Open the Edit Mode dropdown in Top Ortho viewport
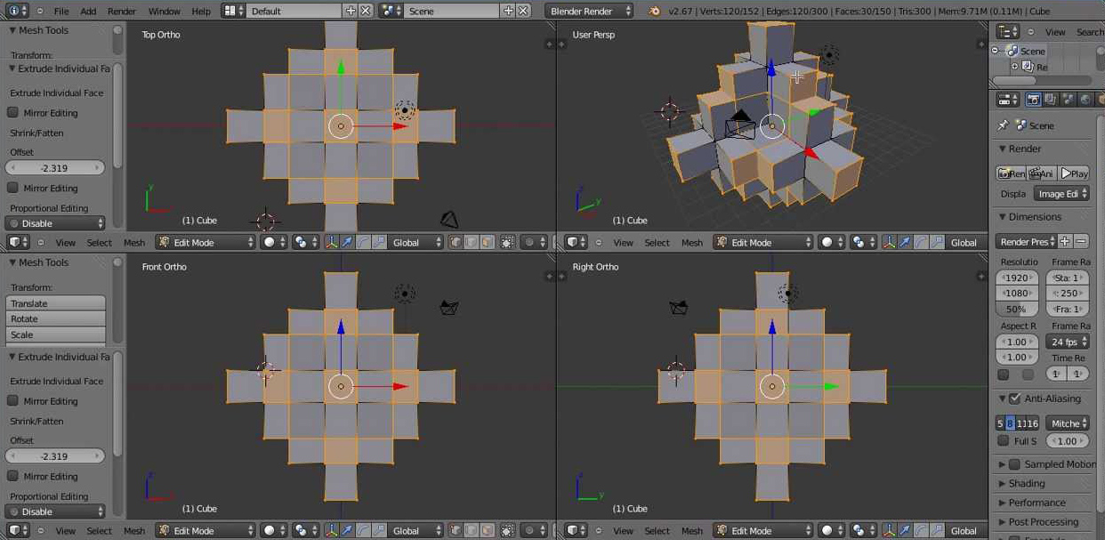Viewport: 1105px width, 540px height. 206,242
